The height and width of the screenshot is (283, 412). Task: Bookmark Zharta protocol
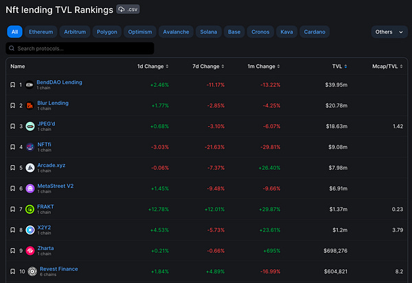click(x=12, y=251)
